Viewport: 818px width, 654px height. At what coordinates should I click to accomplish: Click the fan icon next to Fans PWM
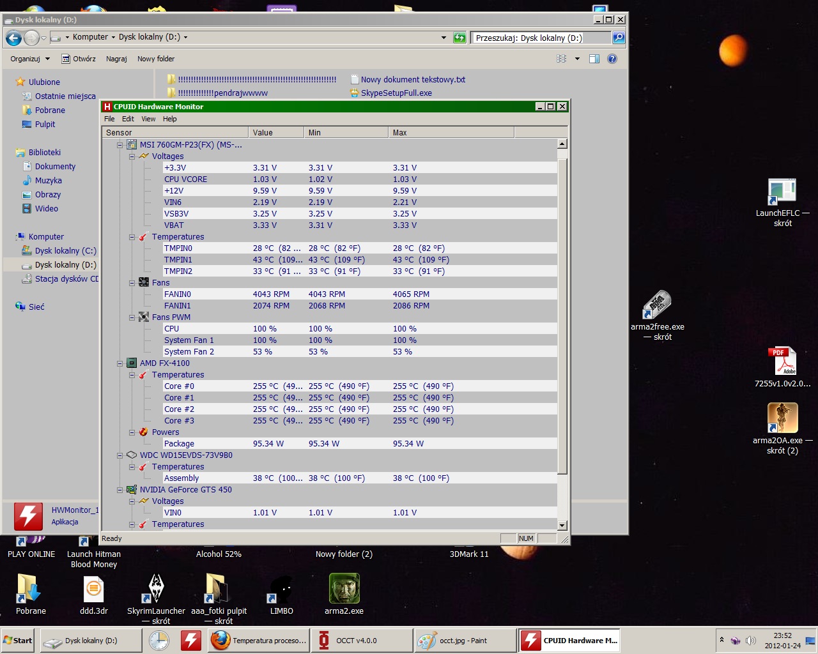pos(144,317)
